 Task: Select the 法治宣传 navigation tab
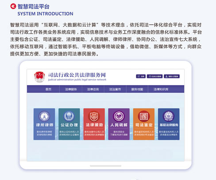[115, 89]
